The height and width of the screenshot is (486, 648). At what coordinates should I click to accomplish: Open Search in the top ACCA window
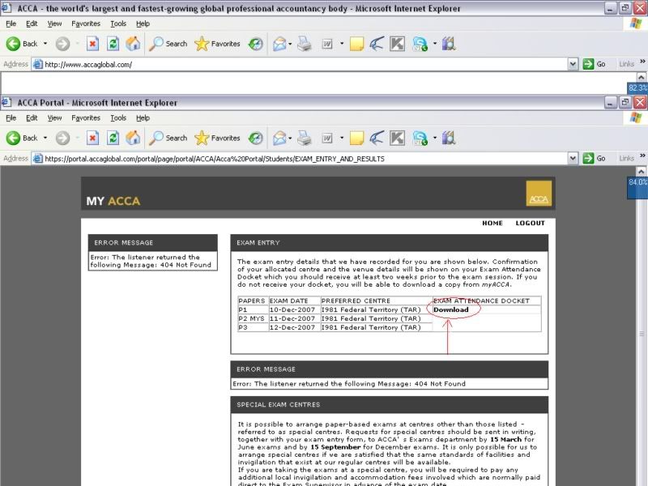pos(168,44)
